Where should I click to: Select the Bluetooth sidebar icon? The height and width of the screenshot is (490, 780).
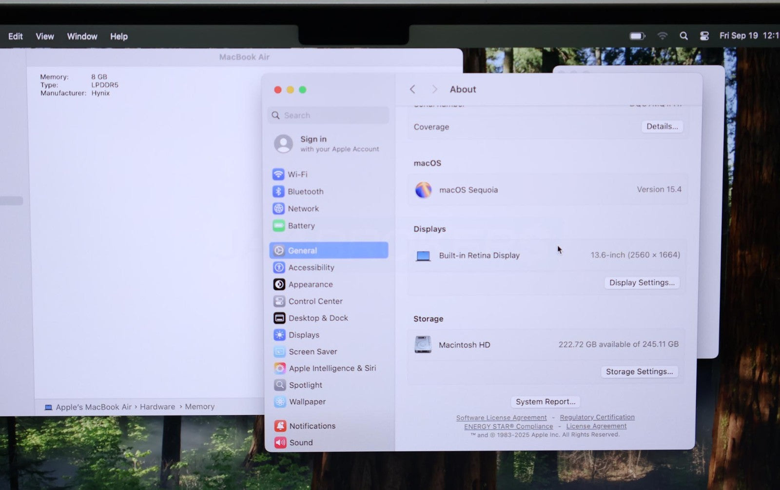(x=278, y=192)
